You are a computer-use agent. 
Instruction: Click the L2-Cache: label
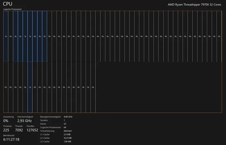tap(45, 138)
